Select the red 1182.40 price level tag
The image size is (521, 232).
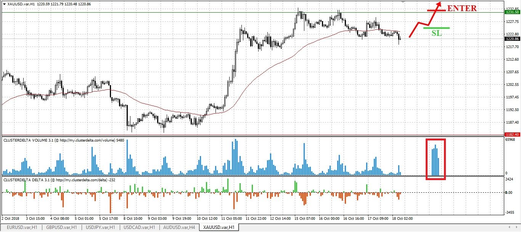tap(511, 135)
